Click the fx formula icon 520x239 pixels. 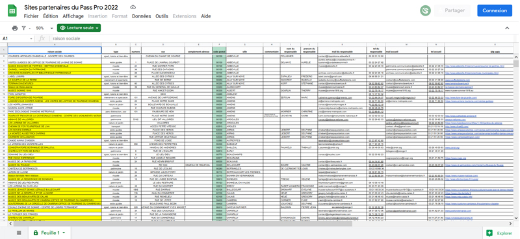(x=42, y=38)
